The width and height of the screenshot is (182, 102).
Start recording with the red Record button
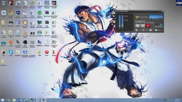(148, 26)
